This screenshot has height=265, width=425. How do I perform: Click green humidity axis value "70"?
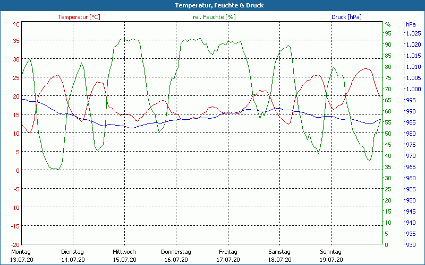coord(388,89)
